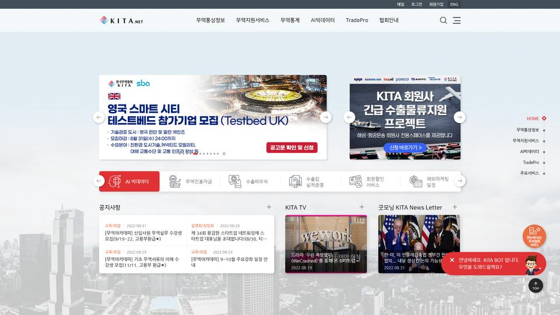
Task: Open notice 신입사원 무역실무 수강생 모집
Action: (143, 236)
